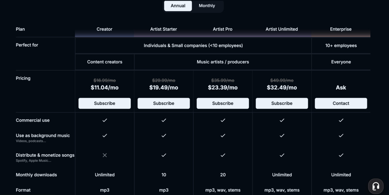This screenshot has width=389, height=195.
Task: Click the Enterprise plan header
Action: 341,29
